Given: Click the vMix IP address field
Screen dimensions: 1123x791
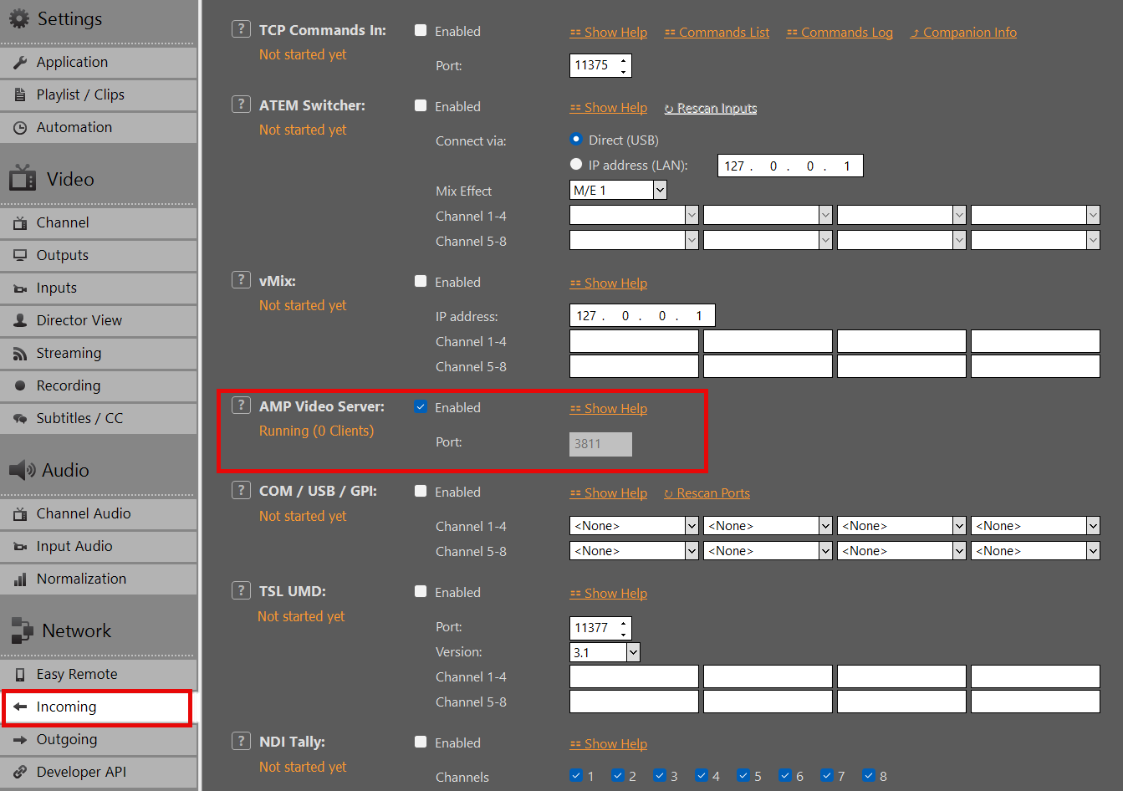Looking at the screenshot, I should tap(642, 315).
